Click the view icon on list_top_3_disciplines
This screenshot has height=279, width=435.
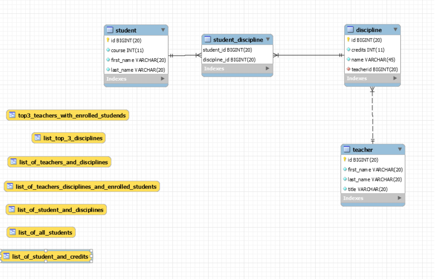pos(37,138)
